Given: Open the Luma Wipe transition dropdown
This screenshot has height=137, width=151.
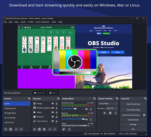Looking at the screenshot, I should (107, 103).
